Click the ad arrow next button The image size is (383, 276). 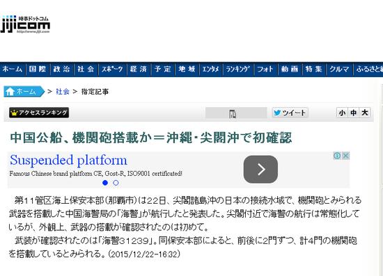pyautogui.click(x=260, y=169)
